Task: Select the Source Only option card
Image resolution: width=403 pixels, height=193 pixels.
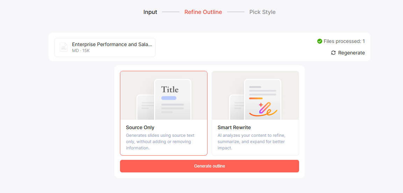Action: pos(164,113)
